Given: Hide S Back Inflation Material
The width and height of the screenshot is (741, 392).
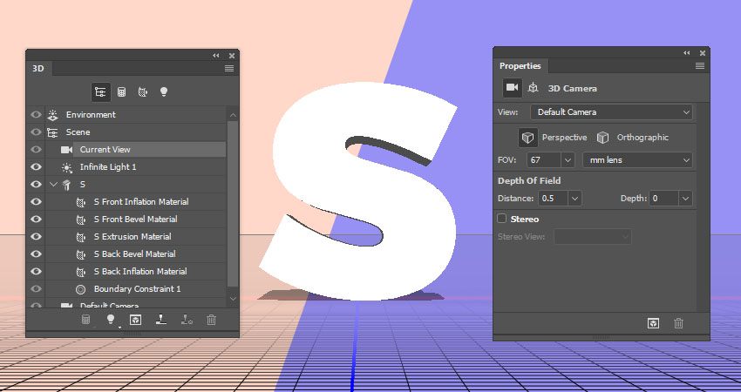Looking at the screenshot, I should 36,272.
